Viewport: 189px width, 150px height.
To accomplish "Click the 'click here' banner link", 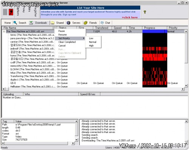I will tap(130, 17).
